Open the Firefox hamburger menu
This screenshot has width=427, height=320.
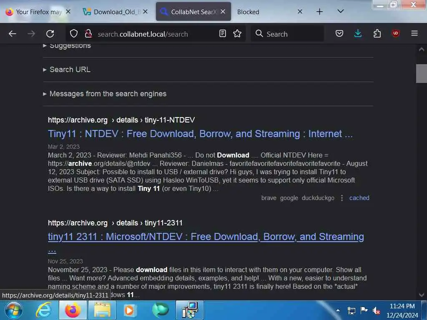pyautogui.click(x=414, y=33)
